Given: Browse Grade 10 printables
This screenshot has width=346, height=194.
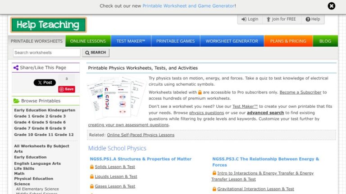Looking at the screenshot, I should pyautogui.click(x=23, y=135).
